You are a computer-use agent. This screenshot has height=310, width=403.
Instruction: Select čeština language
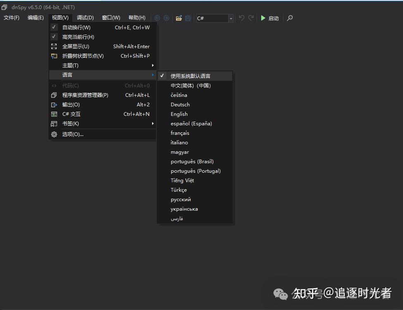point(195,95)
